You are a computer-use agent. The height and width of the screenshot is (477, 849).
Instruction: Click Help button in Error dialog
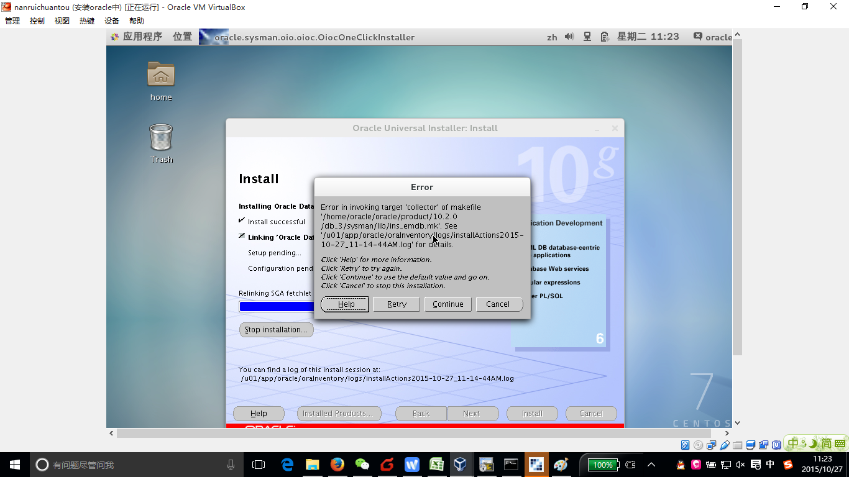tap(346, 304)
